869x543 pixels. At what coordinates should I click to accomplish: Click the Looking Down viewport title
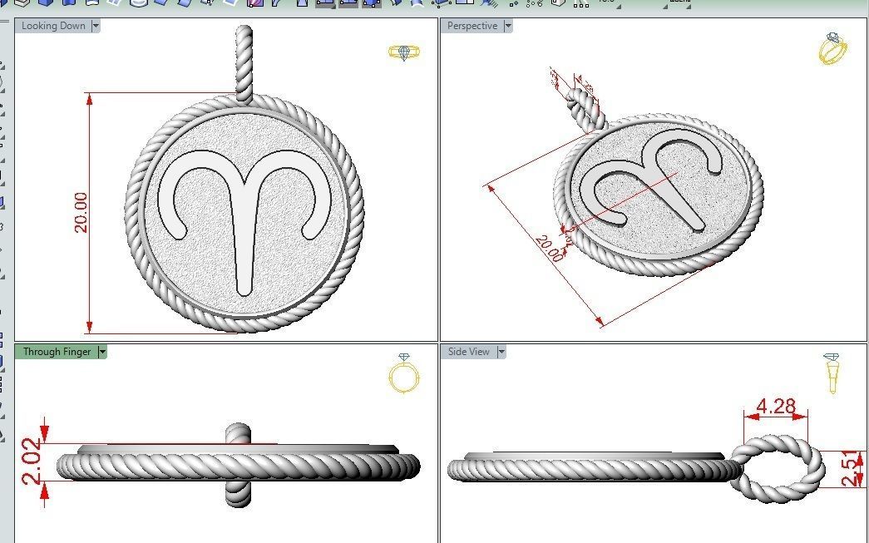coord(53,26)
